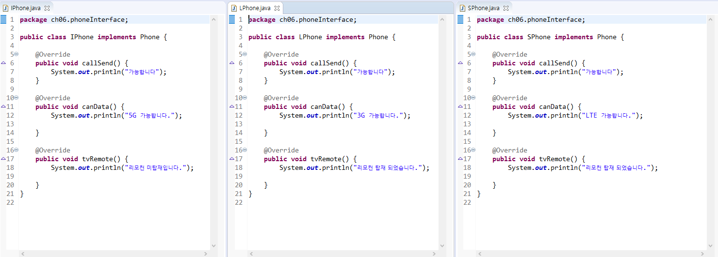Activate the LPhone.java tab
Viewport: 718px width, 257px height.
click(255, 8)
